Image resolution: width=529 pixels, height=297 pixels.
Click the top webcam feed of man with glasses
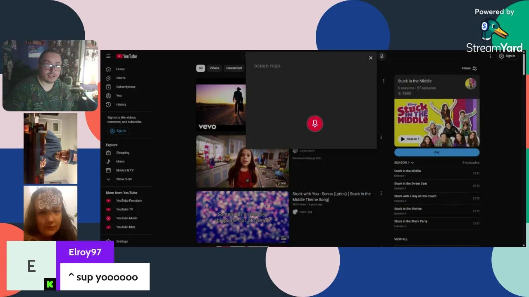coord(50,75)
